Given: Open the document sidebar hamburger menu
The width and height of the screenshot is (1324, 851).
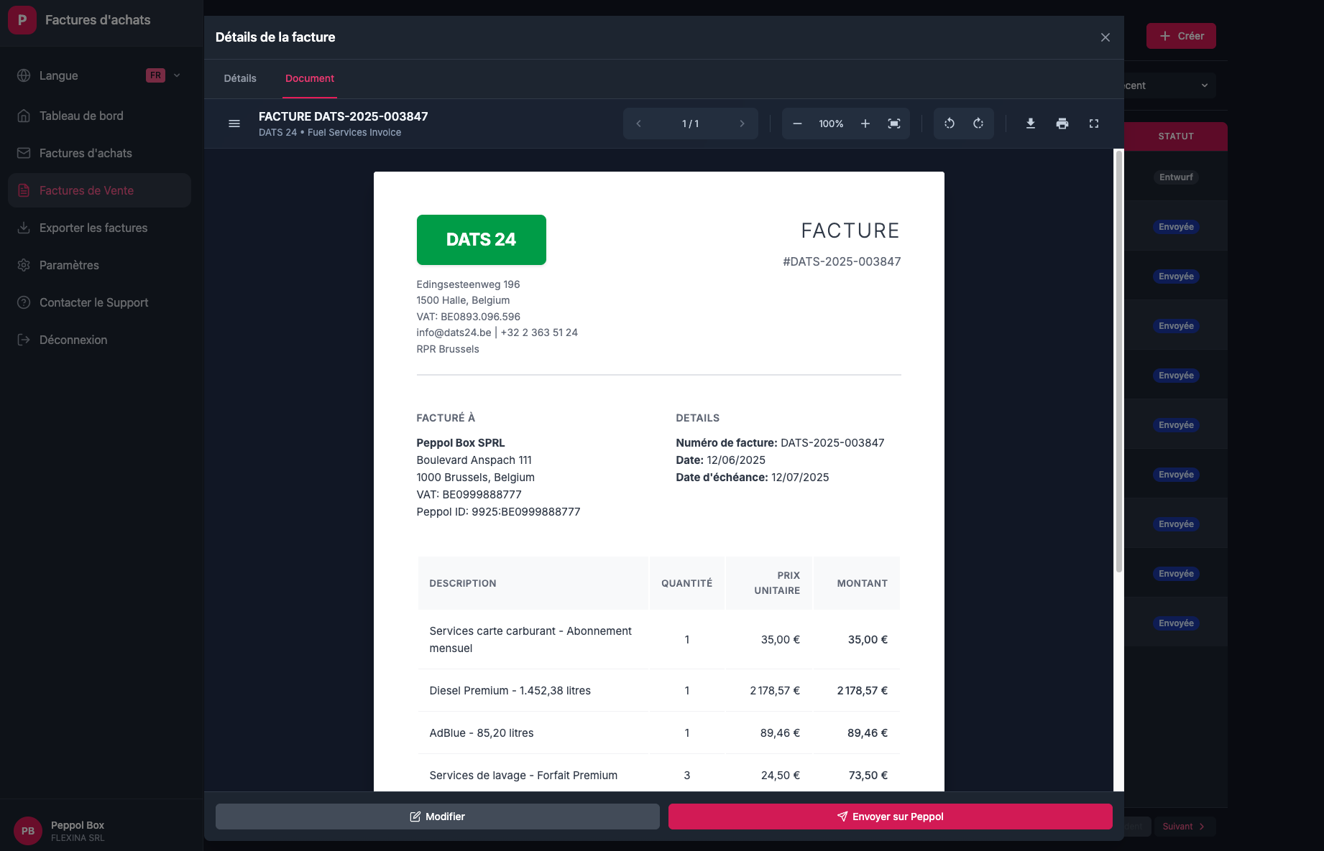Looking at the screenshot, I should point(234,124).
